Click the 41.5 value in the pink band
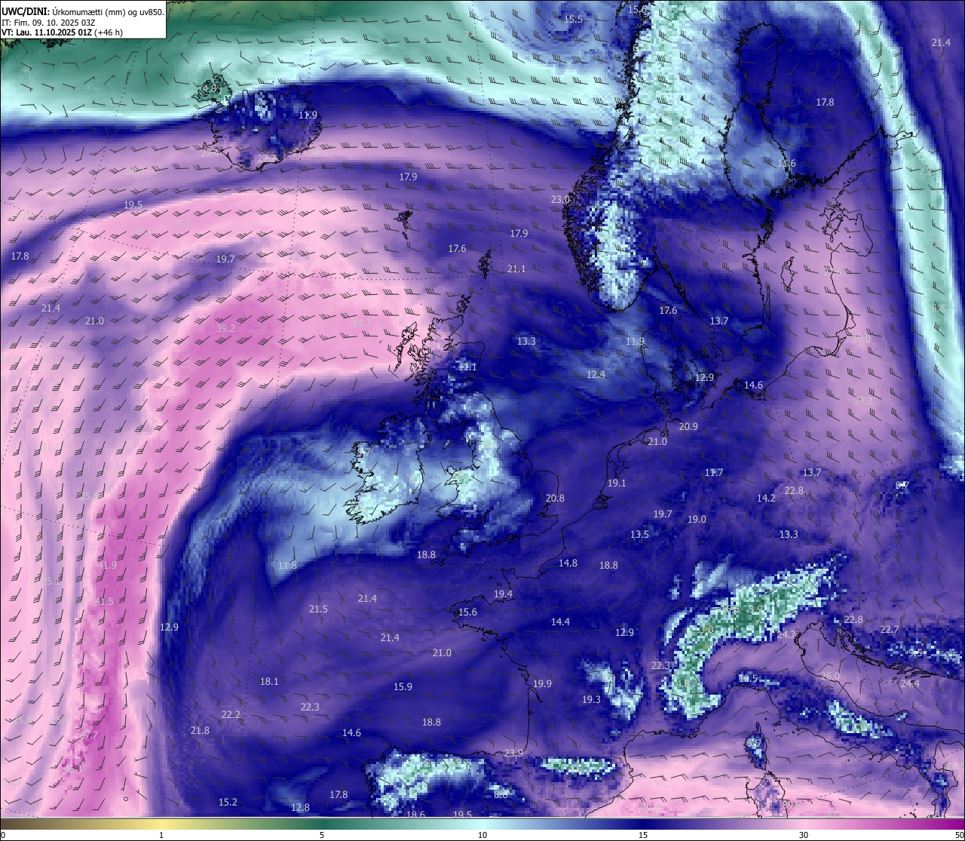 pos(104,601)
